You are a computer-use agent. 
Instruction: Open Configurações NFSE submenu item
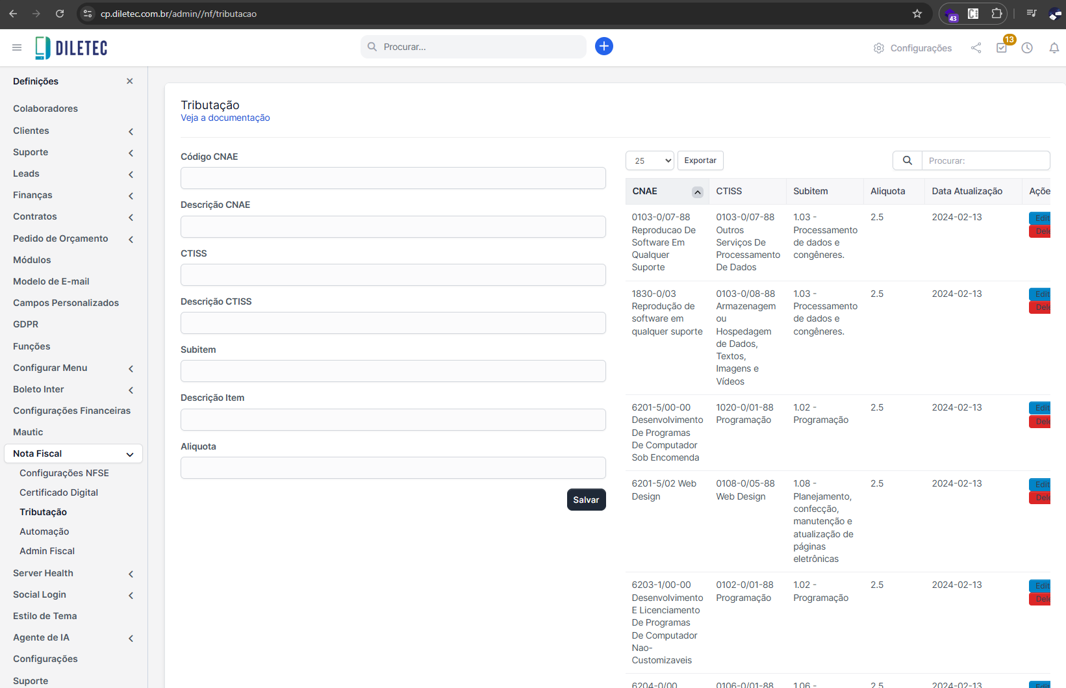pyautogui.click(x=64, y=473)
